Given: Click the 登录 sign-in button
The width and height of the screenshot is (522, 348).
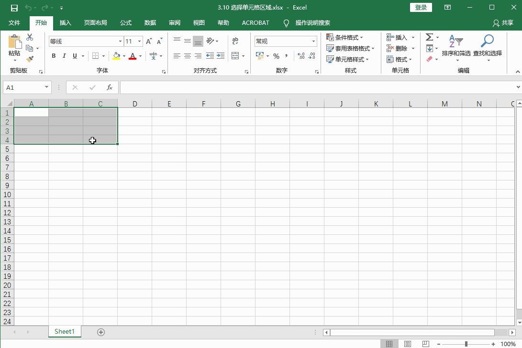Looking at the screenshot, I should (421, 7).
